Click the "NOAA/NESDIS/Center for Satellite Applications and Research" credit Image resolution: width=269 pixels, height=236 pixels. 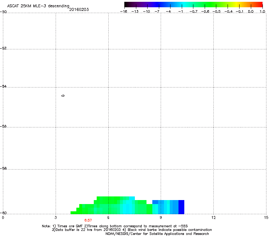point(157,234)
